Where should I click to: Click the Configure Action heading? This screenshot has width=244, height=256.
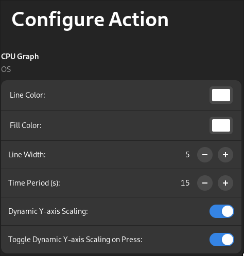[90, 20]
